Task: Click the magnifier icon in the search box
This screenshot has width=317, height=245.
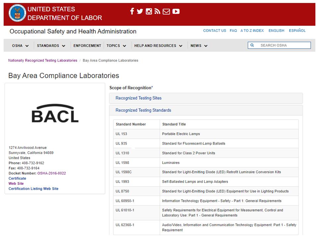Action: click(252, 45)
